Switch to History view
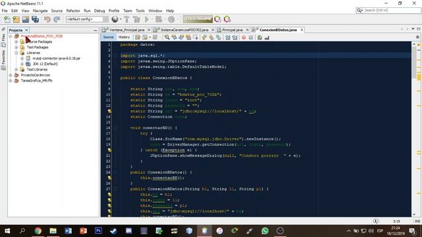The height and width of the screenshot is (237, 422). point(124,37)
